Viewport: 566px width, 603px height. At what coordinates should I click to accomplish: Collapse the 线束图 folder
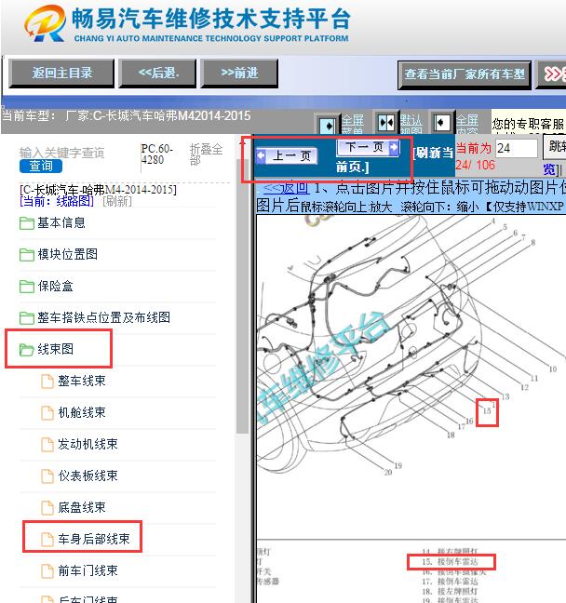pyautogui.click(x=55, y=349)
